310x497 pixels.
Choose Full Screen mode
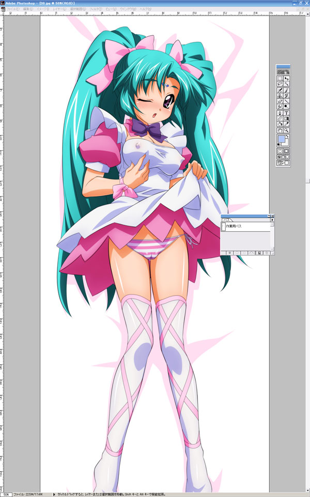288,157
